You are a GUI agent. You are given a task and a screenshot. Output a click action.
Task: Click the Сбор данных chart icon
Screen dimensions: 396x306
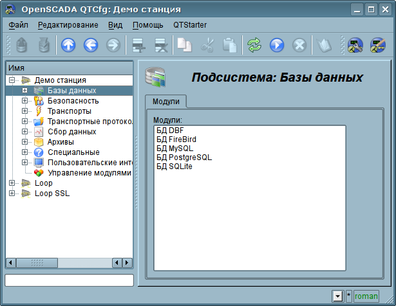(x=39, y=132)
